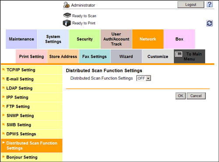Click the Ready to Scan status text
The height and width of the screenshot is (162, 219).
84,16
